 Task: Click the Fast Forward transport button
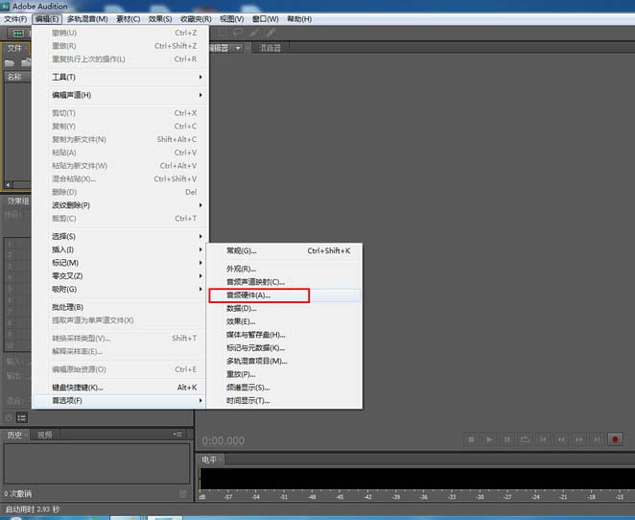click(x=579, y=439)
